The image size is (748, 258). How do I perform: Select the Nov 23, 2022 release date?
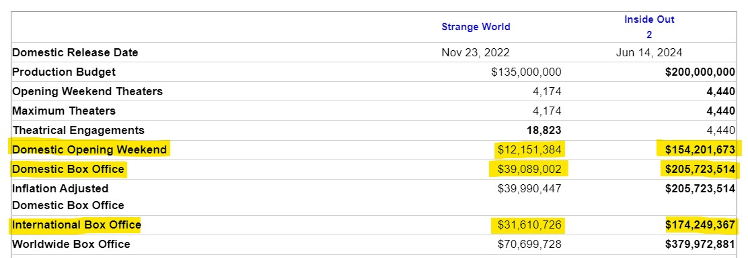[475, 53]
